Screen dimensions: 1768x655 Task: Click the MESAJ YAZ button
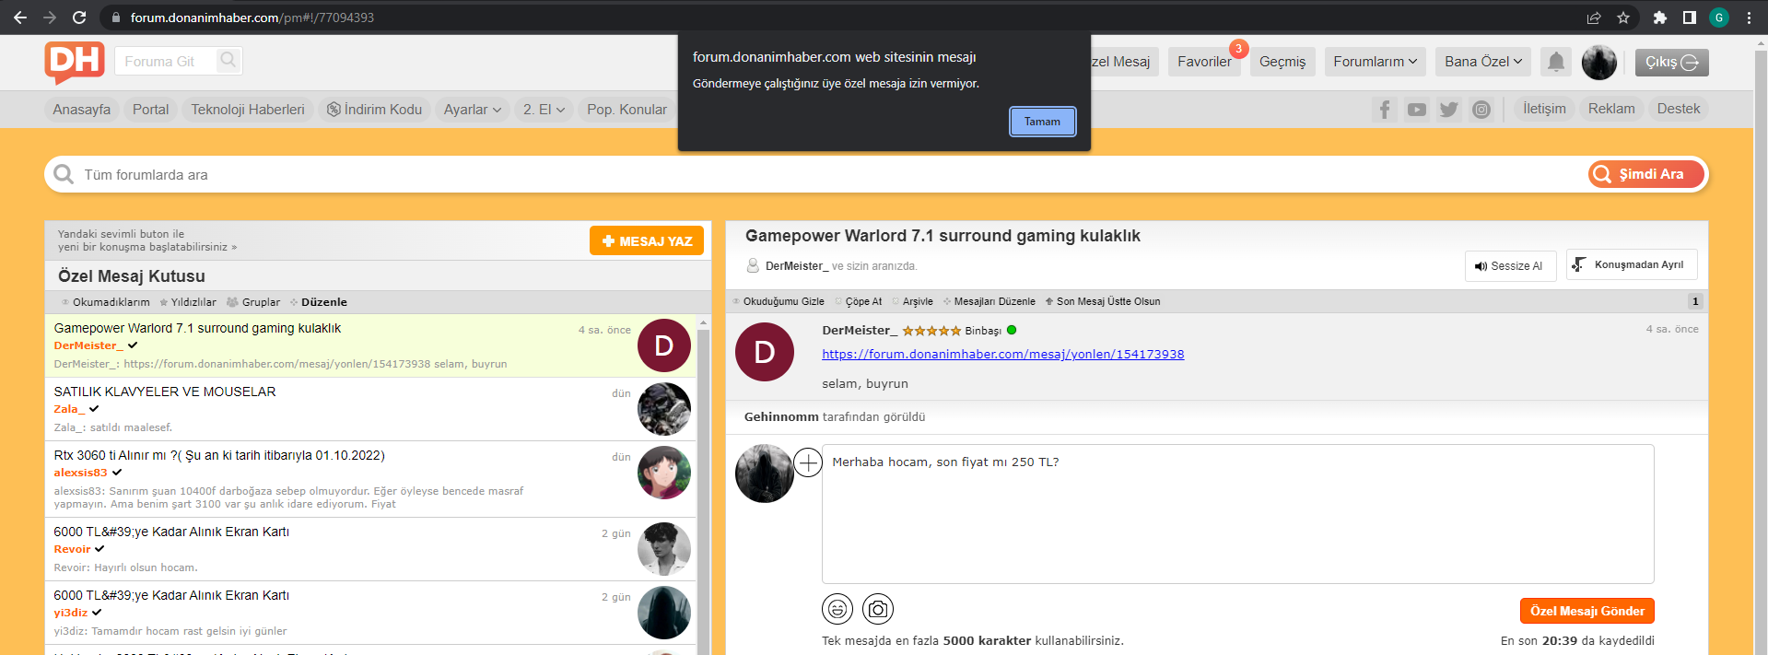647,241
